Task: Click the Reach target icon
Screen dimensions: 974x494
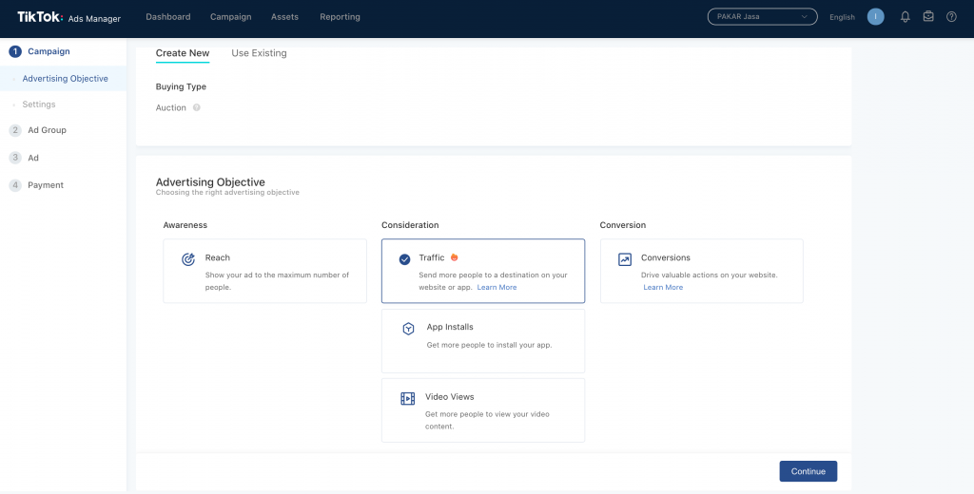Action: 188,259
